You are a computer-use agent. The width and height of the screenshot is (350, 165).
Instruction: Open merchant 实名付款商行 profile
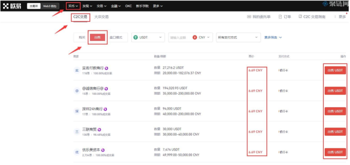point(93,68)
